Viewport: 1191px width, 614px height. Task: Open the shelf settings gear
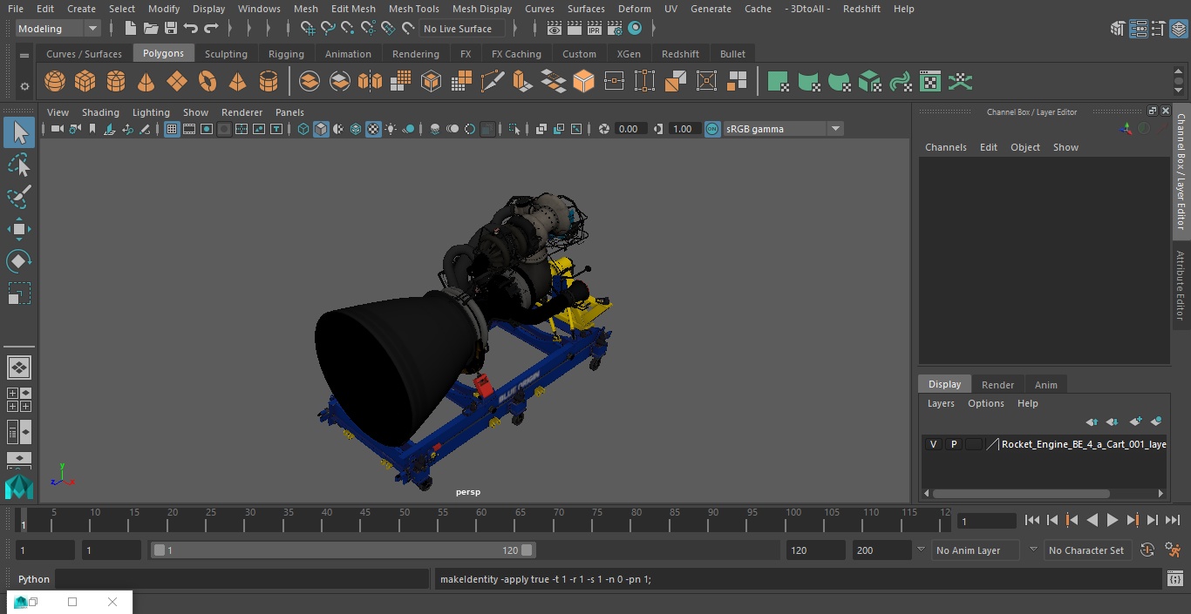point(24,85)
